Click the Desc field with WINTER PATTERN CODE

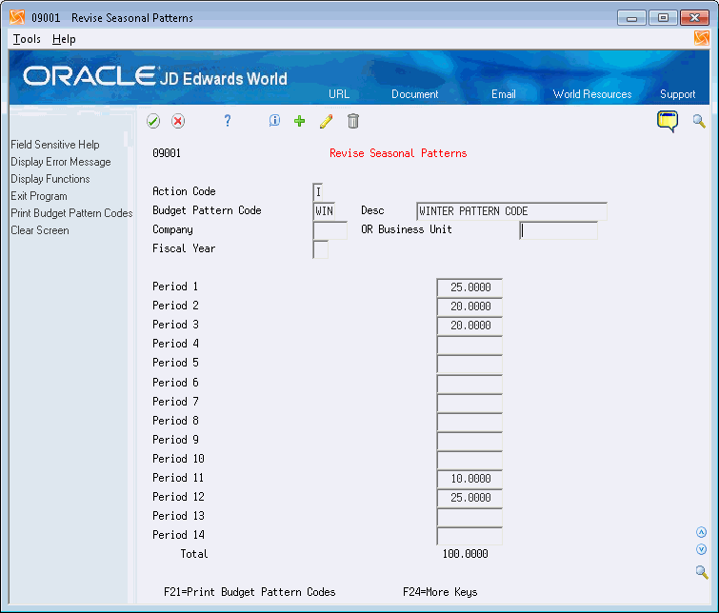point(511,211)
